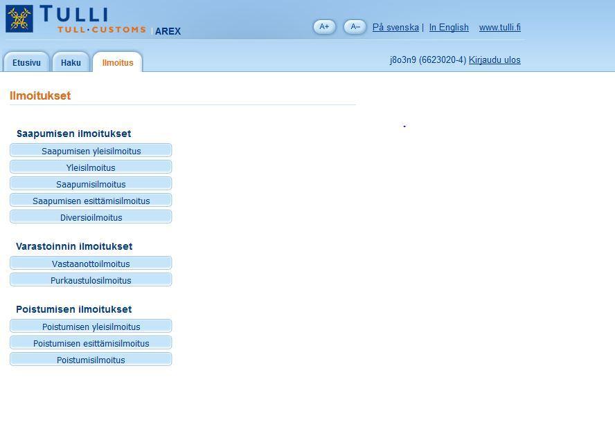Click the AREX application name text

(x=168, y=31)
